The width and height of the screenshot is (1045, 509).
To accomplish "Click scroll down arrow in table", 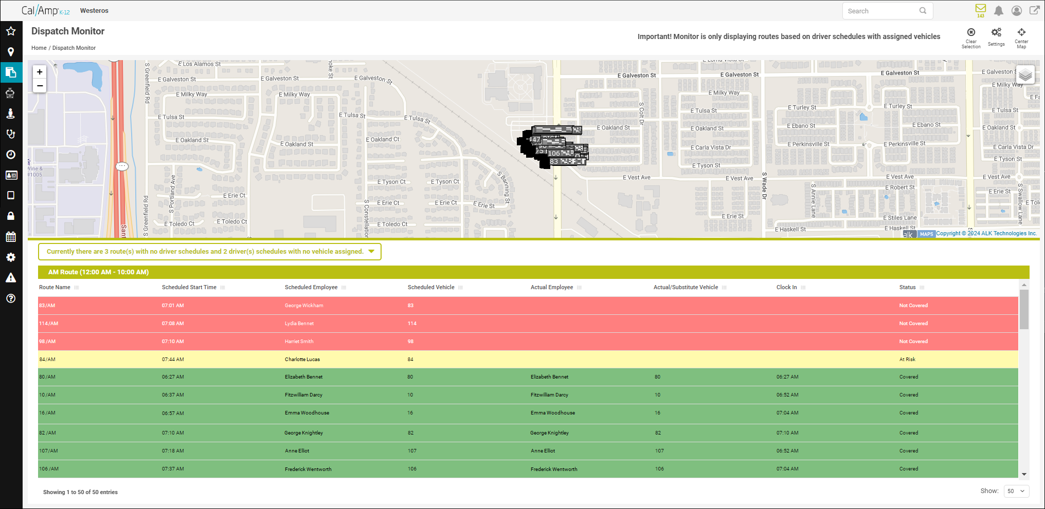I will [1024, 475].
